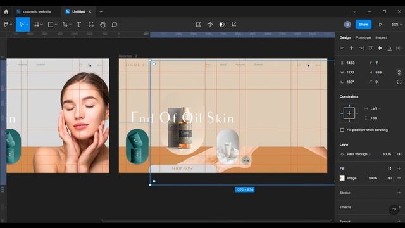Toggle constrain proportions lock
The width and height of the screenshot is (405, 228).
click(x=399, y=72)
